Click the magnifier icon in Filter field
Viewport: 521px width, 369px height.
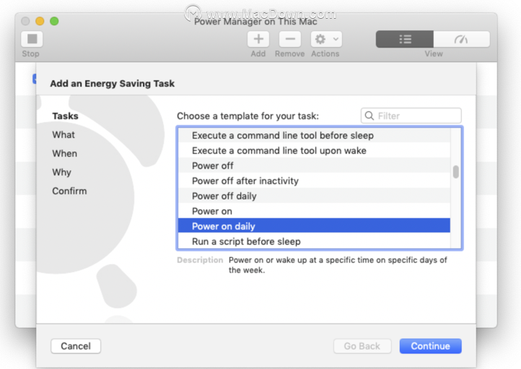369,116
